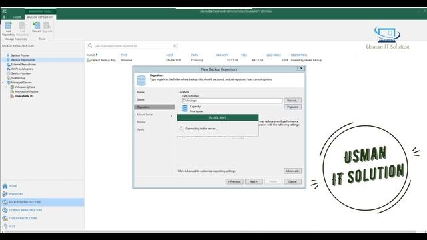Sort the list by Host column
The height and width of the screenshot is (240, 427).
169,55
